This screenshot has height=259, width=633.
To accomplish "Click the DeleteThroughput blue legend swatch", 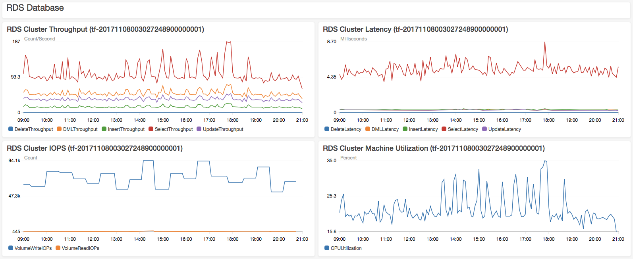I will [x=11, y=129].
